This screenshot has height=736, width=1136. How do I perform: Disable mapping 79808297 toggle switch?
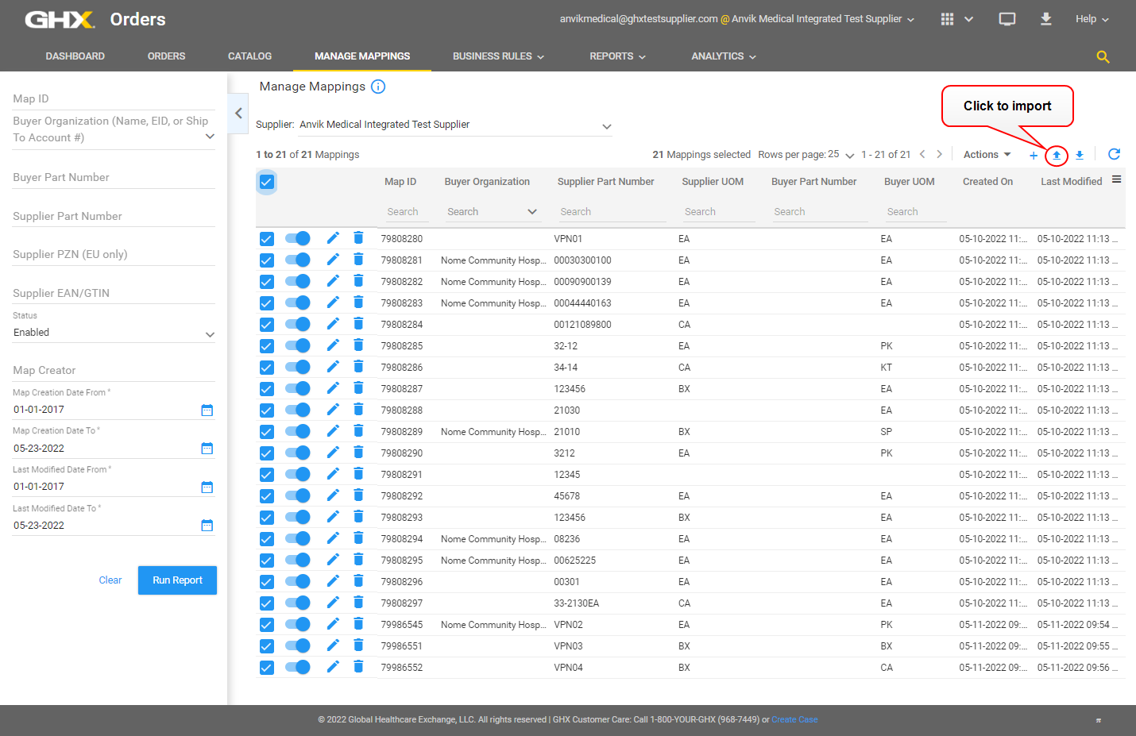[x=298, y=603]
